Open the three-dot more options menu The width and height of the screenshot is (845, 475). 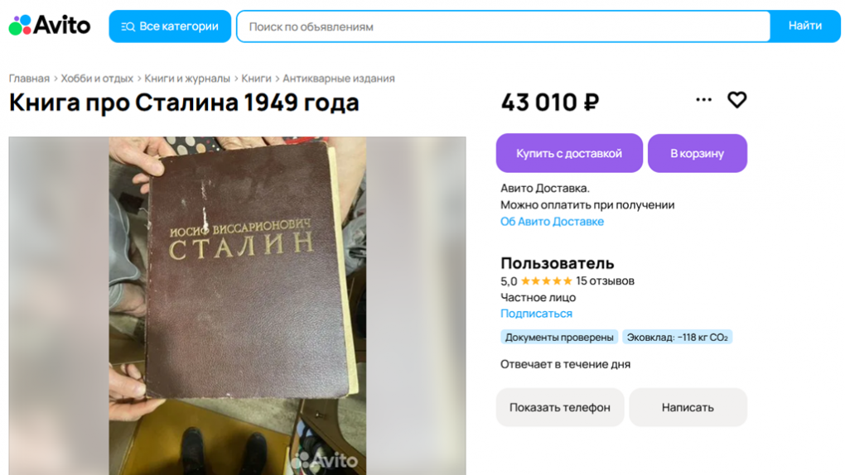tap(703, 99)
